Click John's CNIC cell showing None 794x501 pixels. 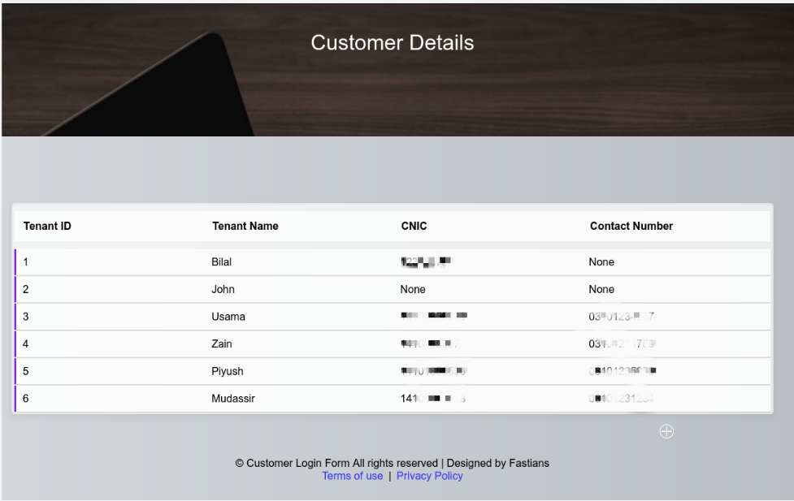pos(413,289)
